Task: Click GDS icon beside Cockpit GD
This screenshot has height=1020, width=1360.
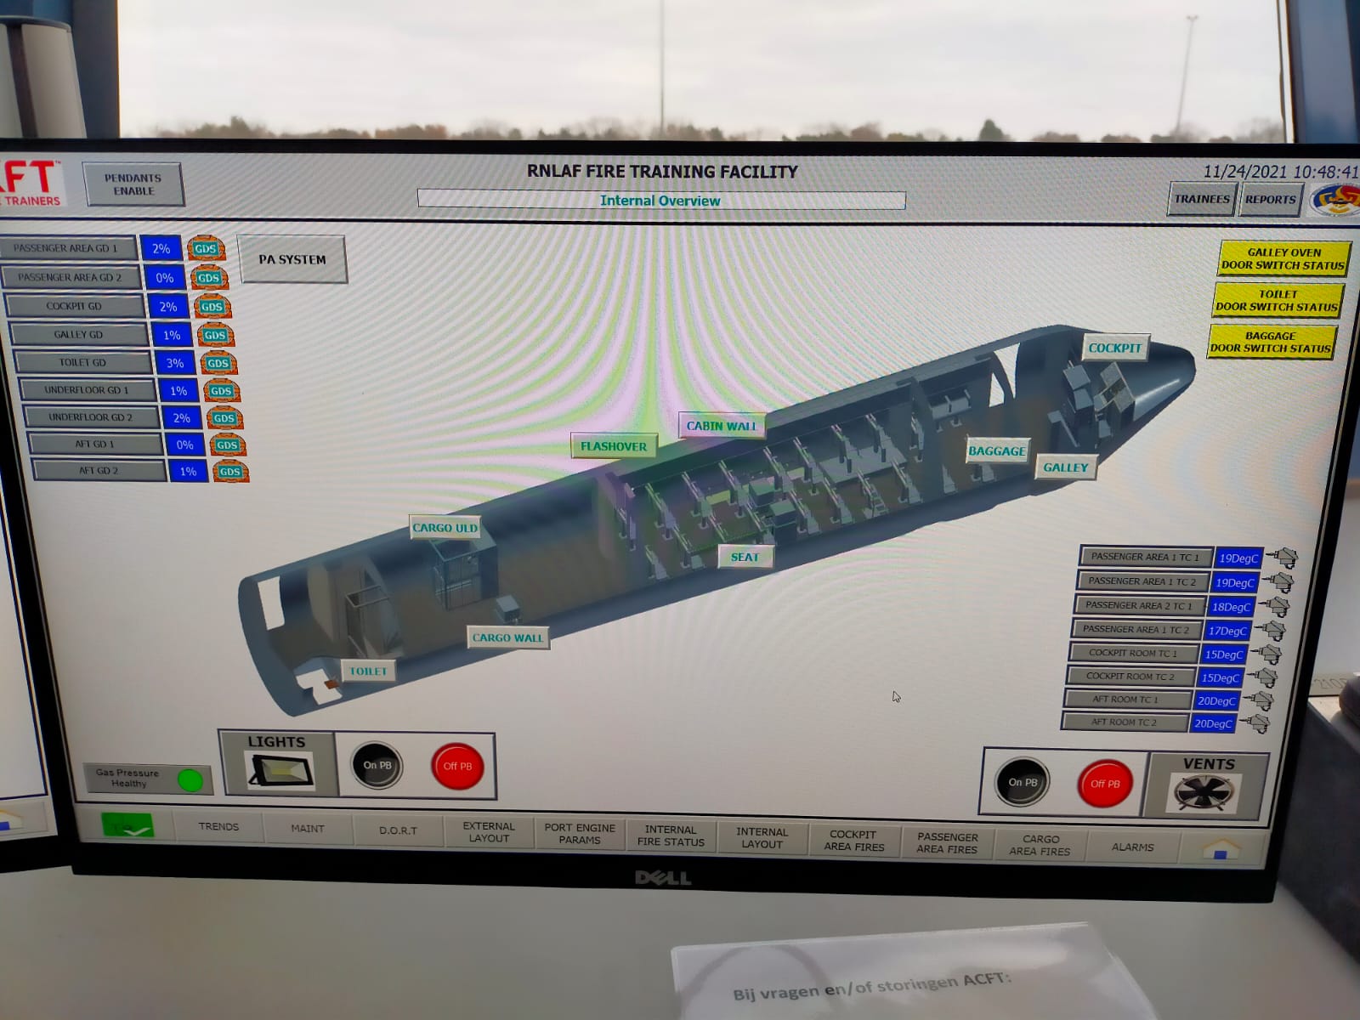Action: coord(212,306)
